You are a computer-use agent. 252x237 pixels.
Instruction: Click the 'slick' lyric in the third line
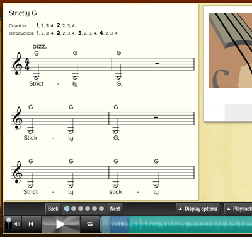115,192
